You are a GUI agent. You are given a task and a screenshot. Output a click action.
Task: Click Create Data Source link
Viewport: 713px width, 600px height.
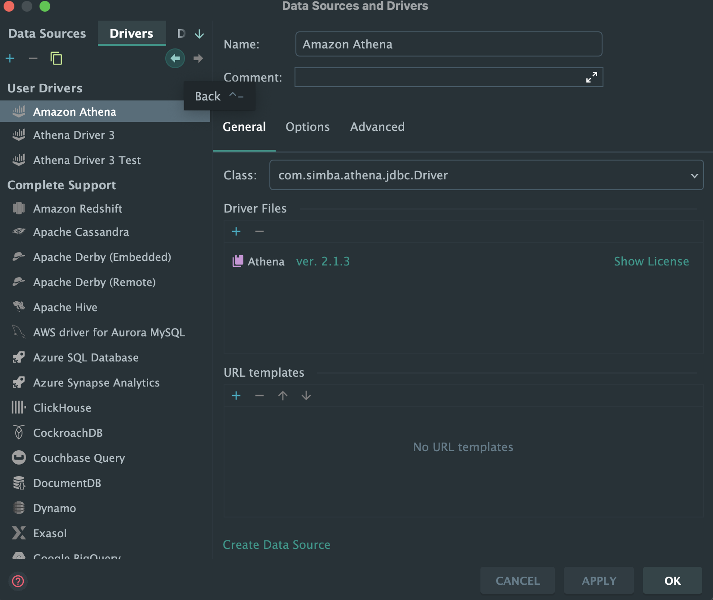coord(277,545)
